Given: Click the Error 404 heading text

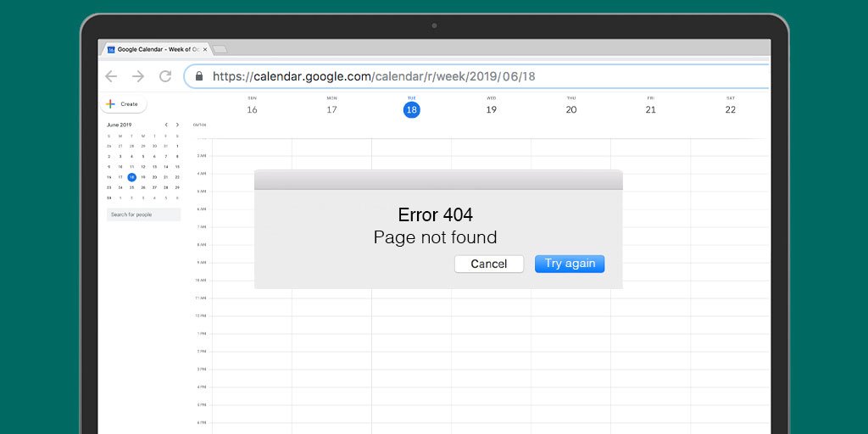Looking at the screenshot, I should (x=435, y=214).
